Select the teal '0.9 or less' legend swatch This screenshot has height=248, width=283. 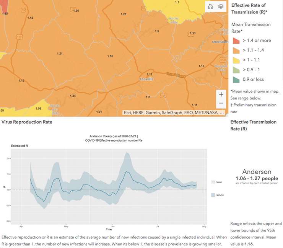pyautogui.click(x=236, y=80)
